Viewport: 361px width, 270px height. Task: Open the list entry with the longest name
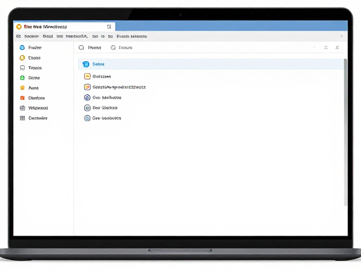click(115, 87)
